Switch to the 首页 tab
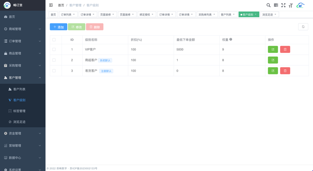This screenshot has width=313, height=171. (53, 14)
